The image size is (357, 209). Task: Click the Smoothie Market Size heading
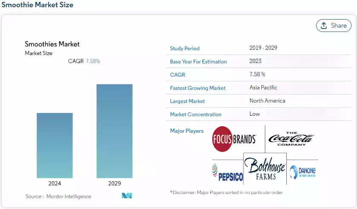pos(37,5)
